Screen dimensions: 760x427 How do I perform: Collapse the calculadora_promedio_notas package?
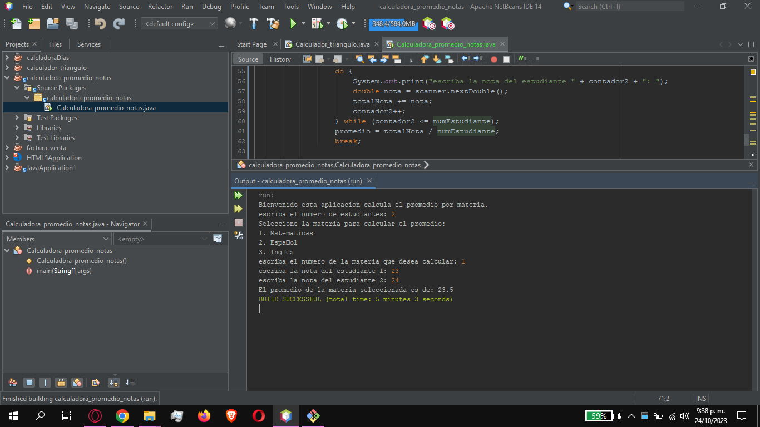click(x=27, y=97)
